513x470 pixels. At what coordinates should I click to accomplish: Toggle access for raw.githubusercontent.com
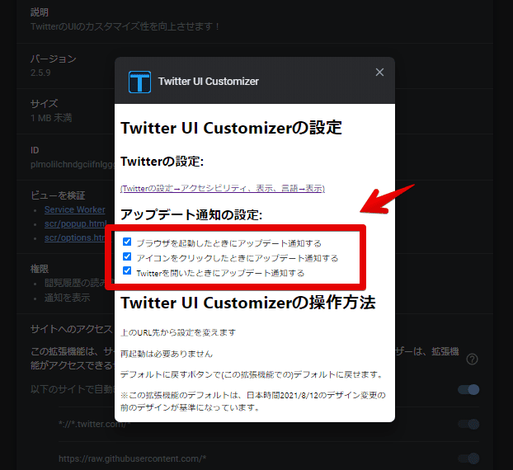tap(468, 458)
